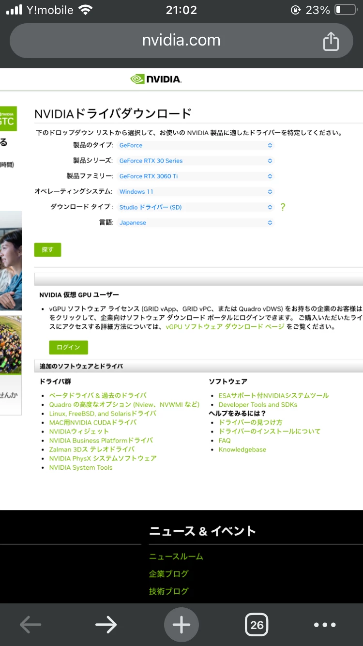Open the 言語 Japanese dropdown
This screenshot has width=363, height=646.
[196, 223]
